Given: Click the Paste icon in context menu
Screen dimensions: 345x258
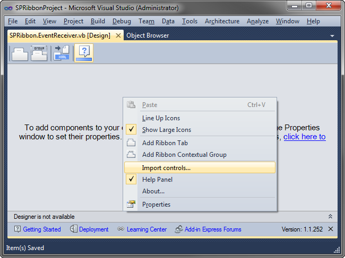Looking at the screenshot, I should 131,104.
